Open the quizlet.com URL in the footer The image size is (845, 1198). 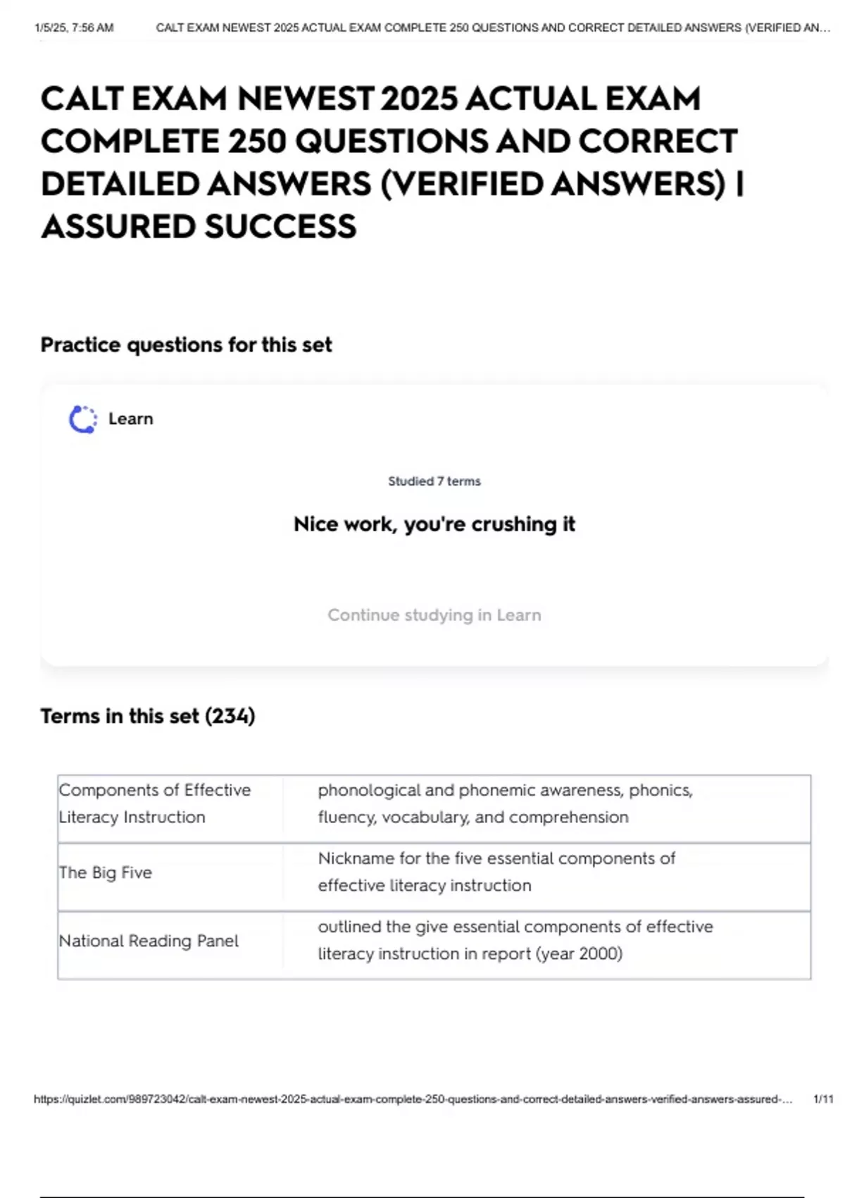click(413, 1099)
